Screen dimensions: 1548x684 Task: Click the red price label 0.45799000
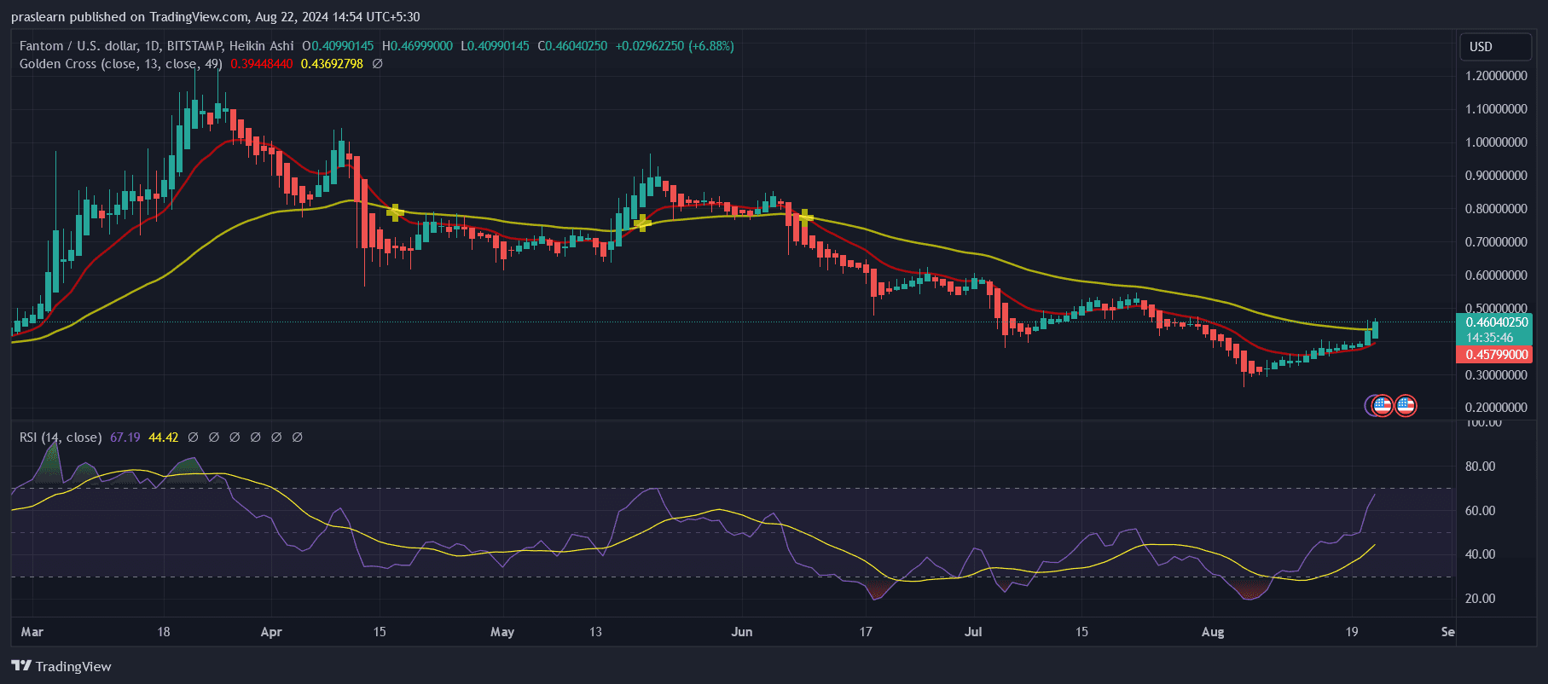[1496, 354]
